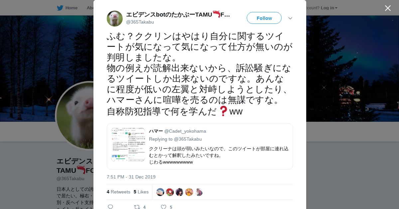
Task: Follow @365Takabu with the Follow button
Action: click(x=264, y=18)
